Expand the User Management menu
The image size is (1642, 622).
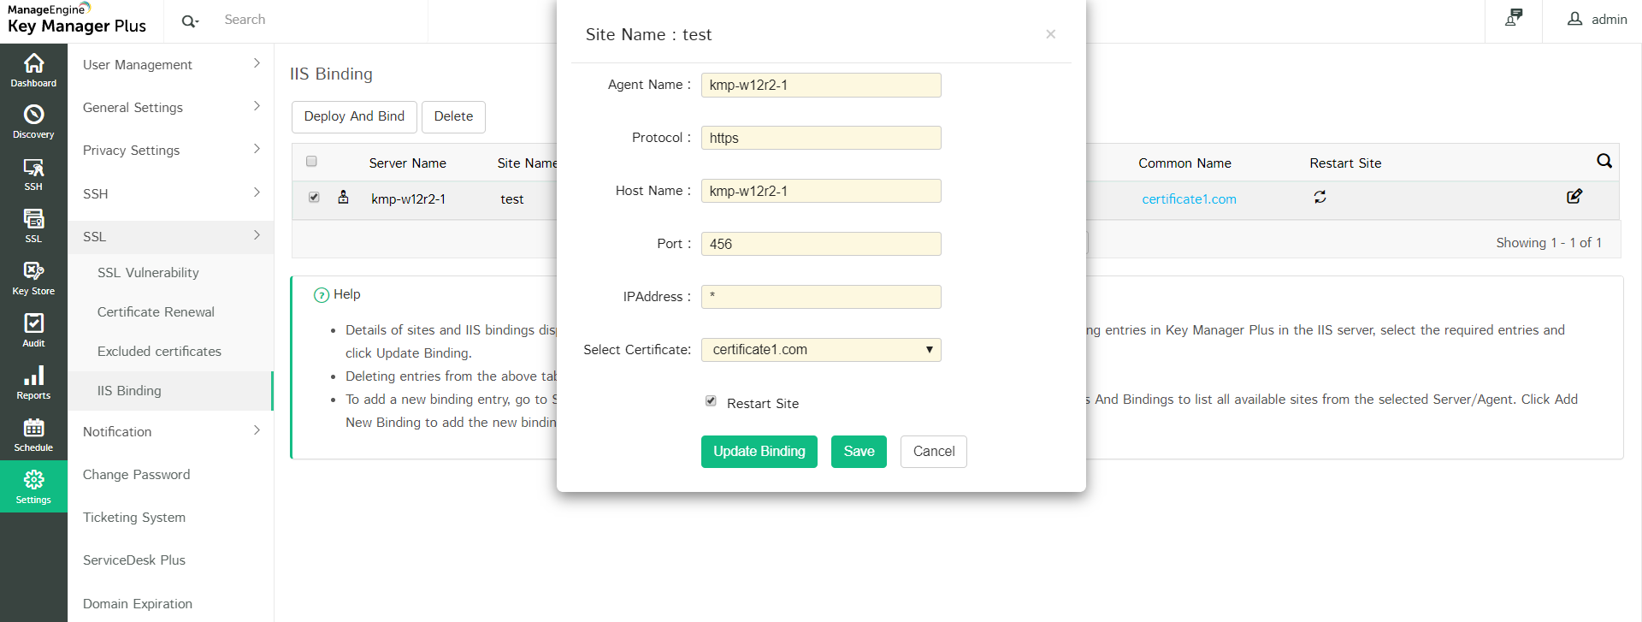[x=171, y=64]
